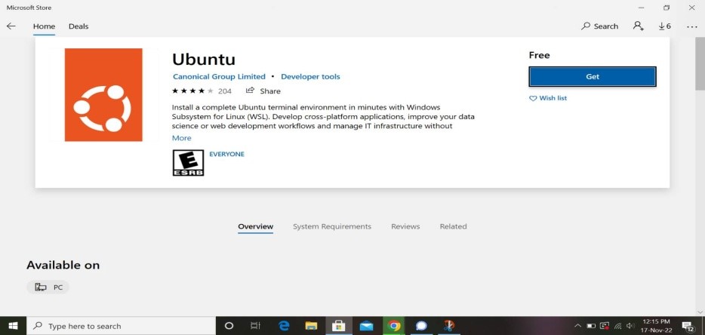Screen dimensions: 705x335
Task: Click the back arrow in Microsoft Store
Action: coord(11,26)
